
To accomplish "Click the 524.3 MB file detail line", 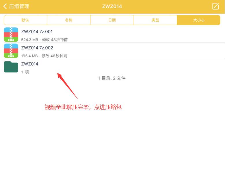I will click(x=44, y=40).
